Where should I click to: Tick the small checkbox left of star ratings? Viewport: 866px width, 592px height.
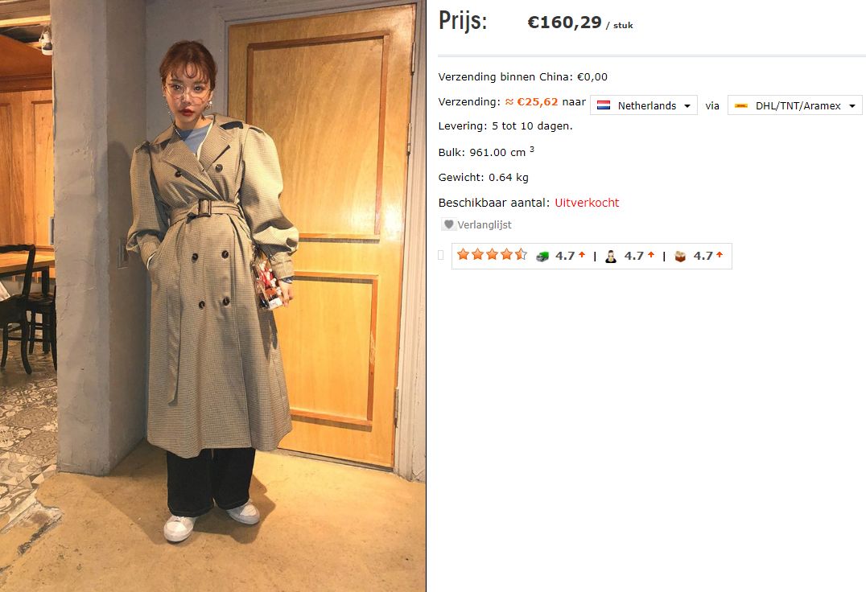[x=441, y=255]
